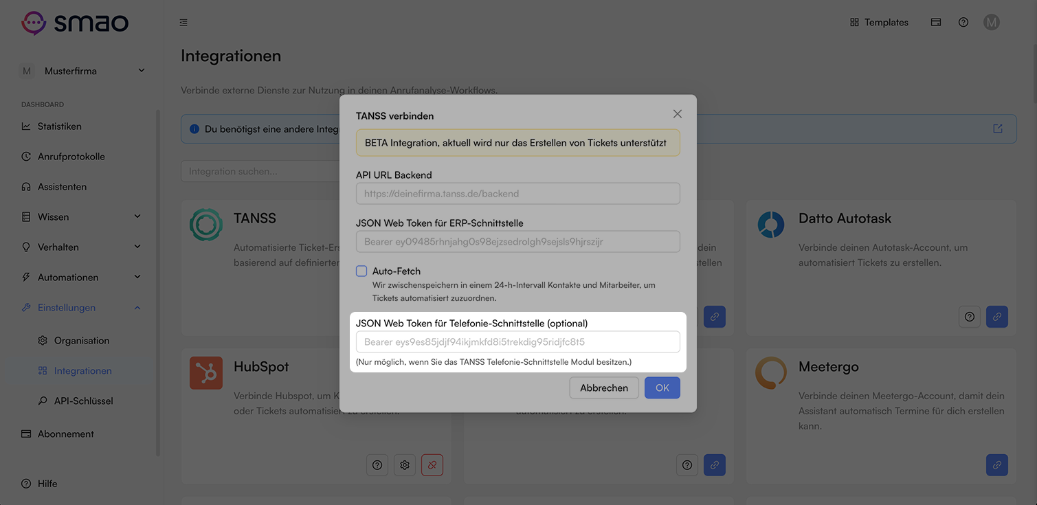Click Abbrechen in the dialog
The image size is (1037, 505).
(604, 388)
